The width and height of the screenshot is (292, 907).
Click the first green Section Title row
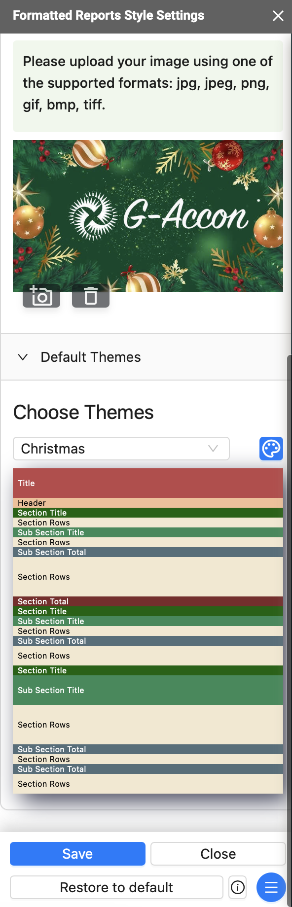148,513
